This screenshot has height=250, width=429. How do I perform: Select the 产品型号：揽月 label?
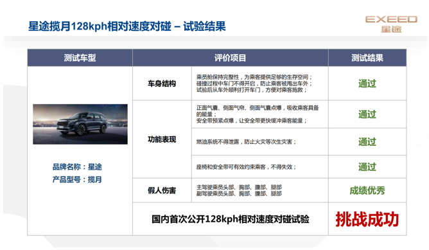(77, 179)
